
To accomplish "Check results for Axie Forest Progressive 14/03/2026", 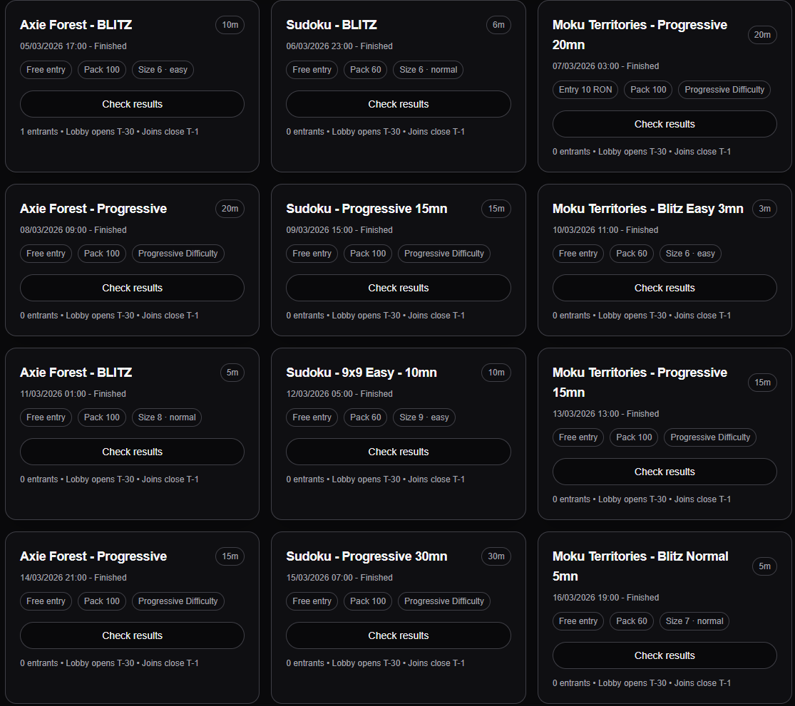I will 132,635.
